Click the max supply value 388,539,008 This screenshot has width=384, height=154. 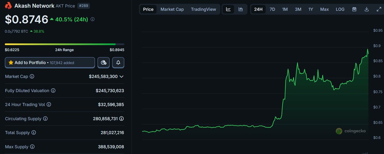(111, 147)
